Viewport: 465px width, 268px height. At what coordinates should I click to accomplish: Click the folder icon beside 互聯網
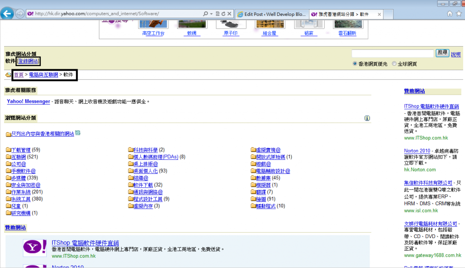coord(8,157)
